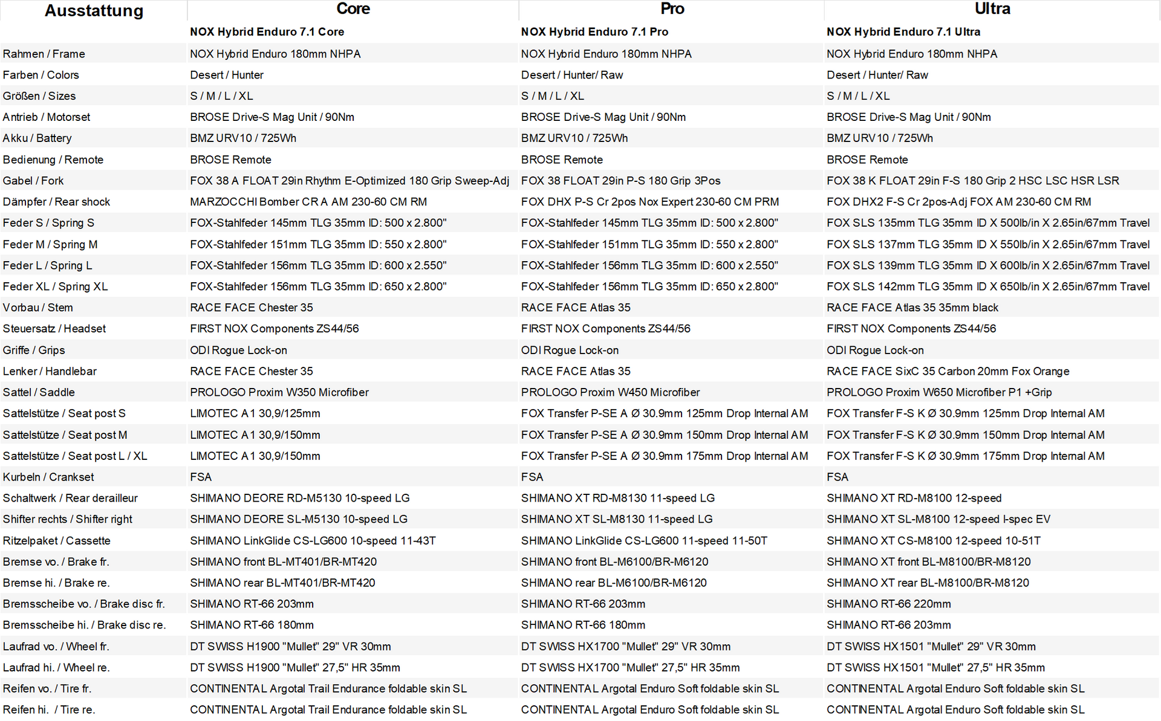Select Sattelstütze / Seat post L / XL label

tap(75, 456)
